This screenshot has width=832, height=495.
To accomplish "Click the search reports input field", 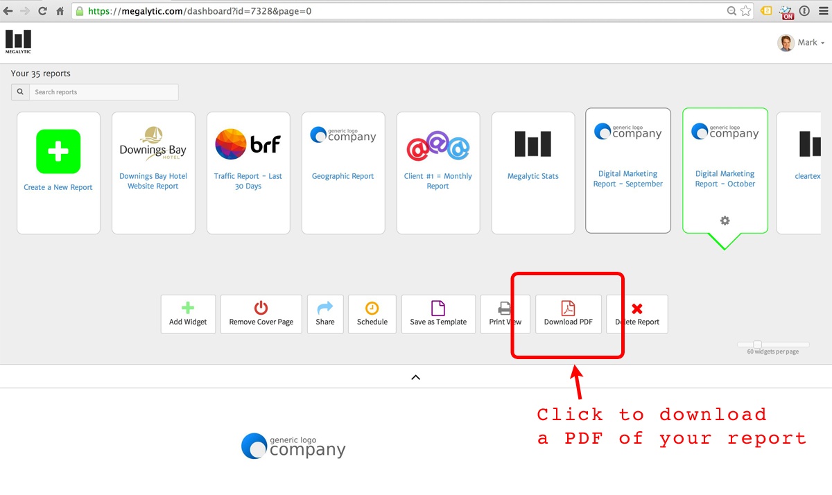I will pyautogui.click(x=103, y=92).
